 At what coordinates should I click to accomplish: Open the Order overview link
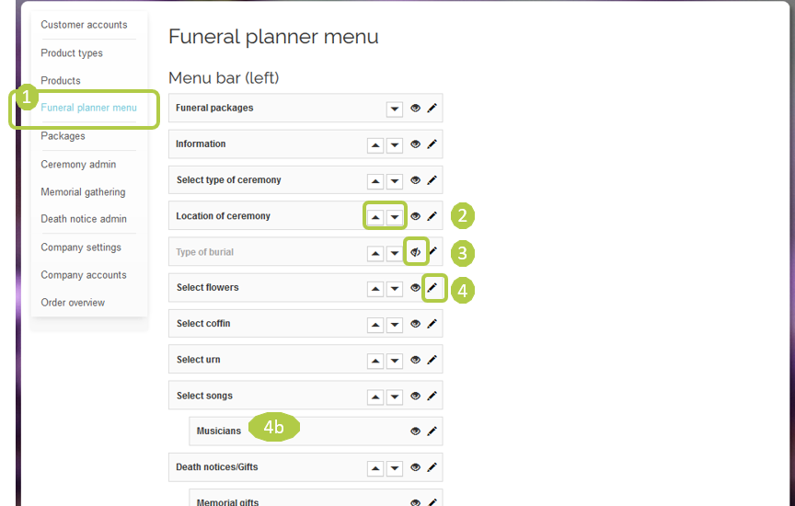[73, 302]
